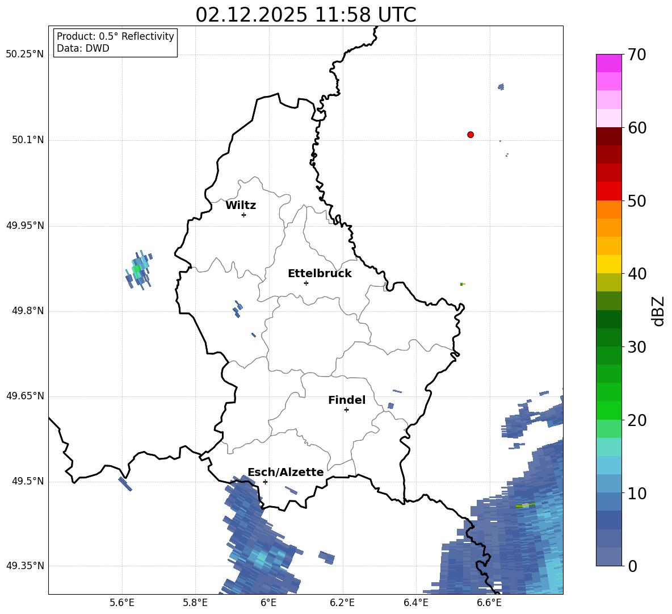The image size is (672, 614).
Task: Click the yellow colorbar segment at 40
Action: pos(608,264)
